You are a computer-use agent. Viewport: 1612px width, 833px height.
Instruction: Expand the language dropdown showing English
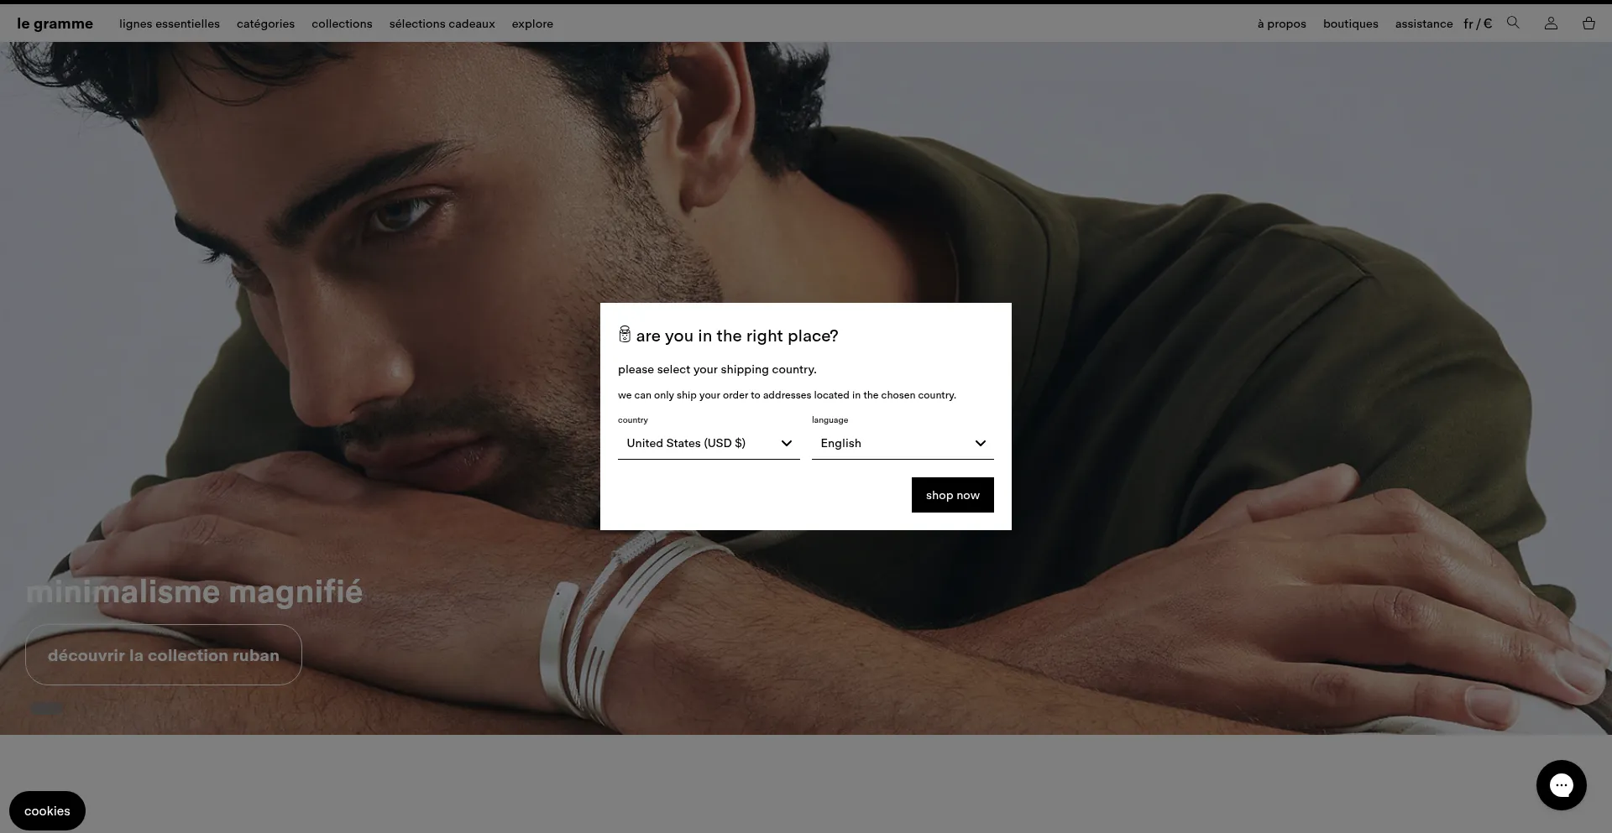point(903,443)
